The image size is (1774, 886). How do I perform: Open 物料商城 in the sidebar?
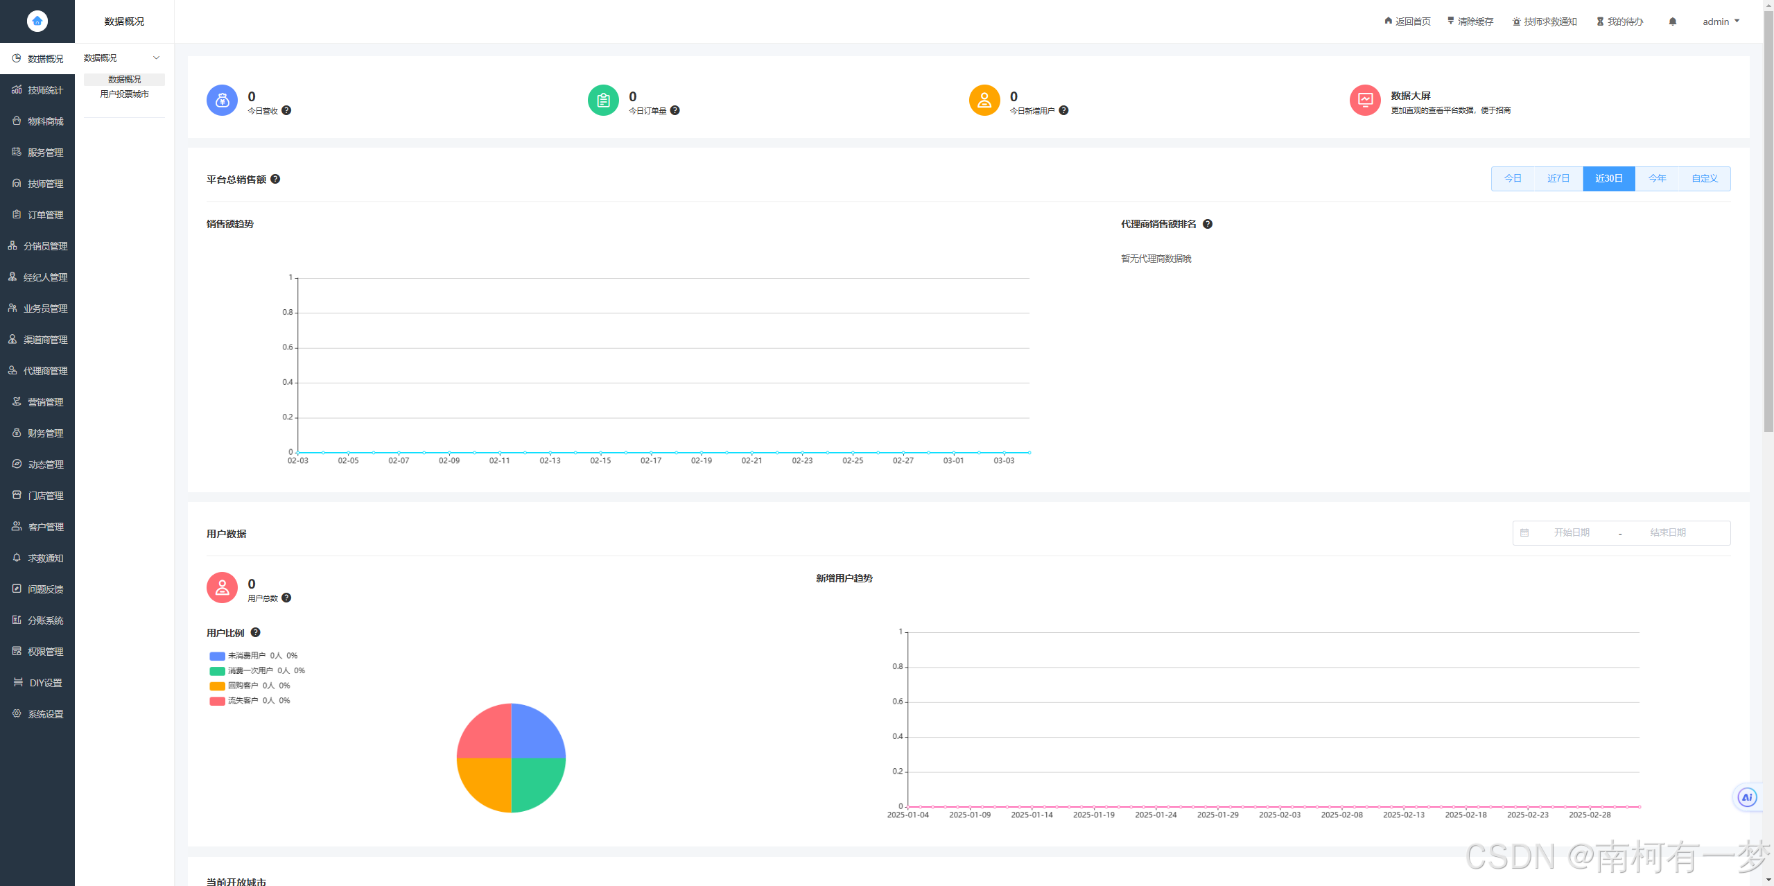[37, 121]
